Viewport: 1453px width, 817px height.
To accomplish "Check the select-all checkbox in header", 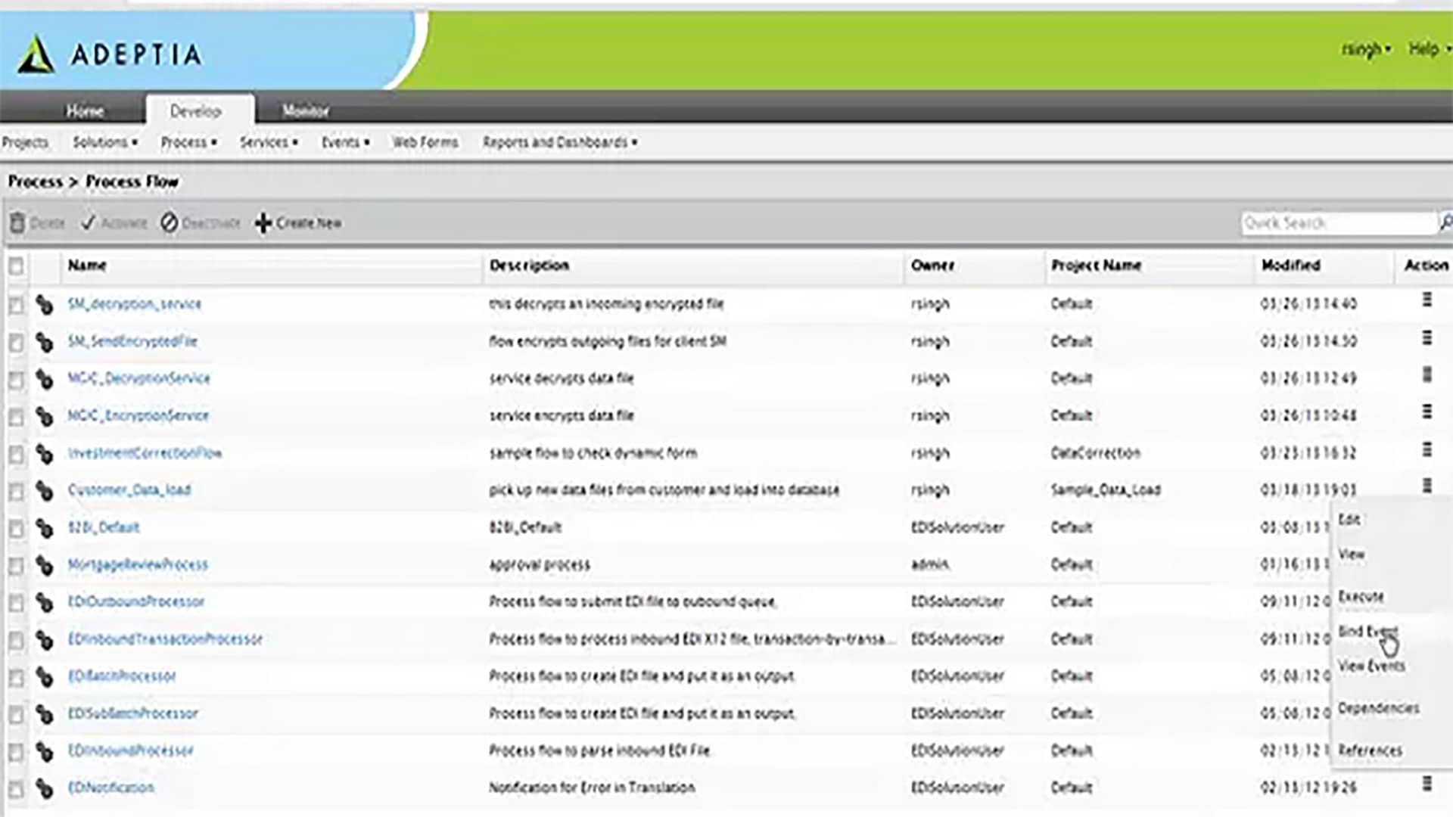I will tap(16, 266).
